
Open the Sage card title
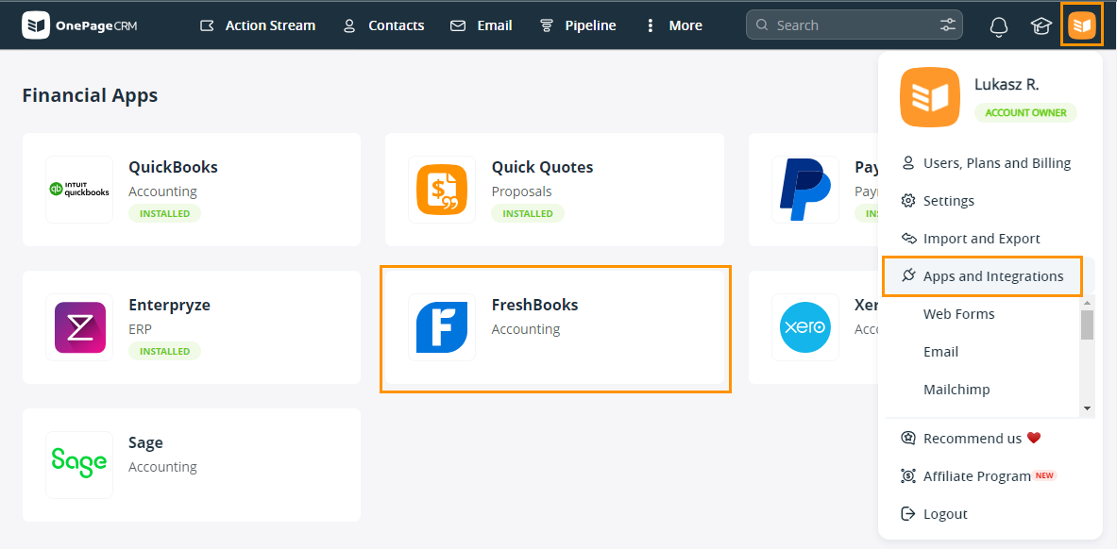[145, 442]
